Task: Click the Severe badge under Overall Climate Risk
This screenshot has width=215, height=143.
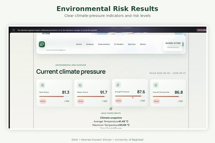Action: click(157, 101)
